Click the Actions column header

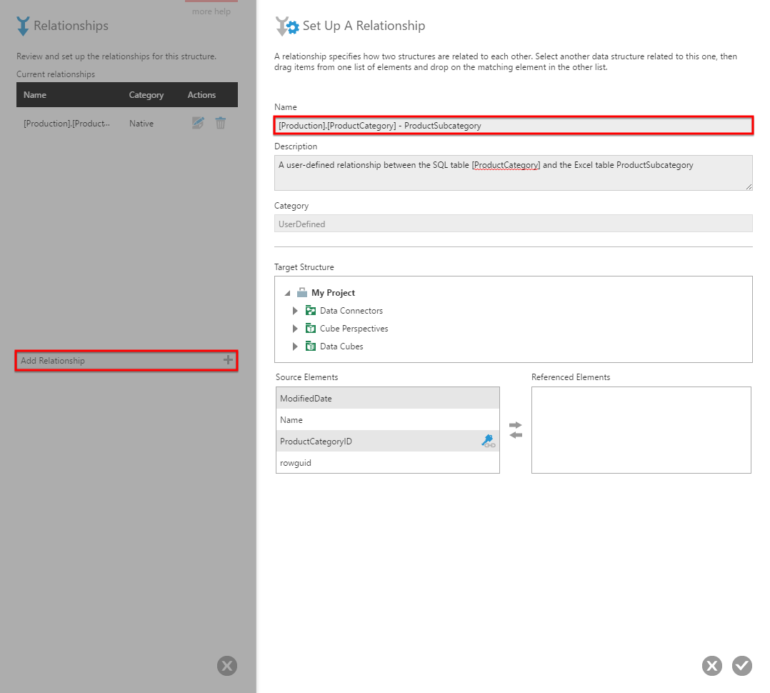pos(201,95)
